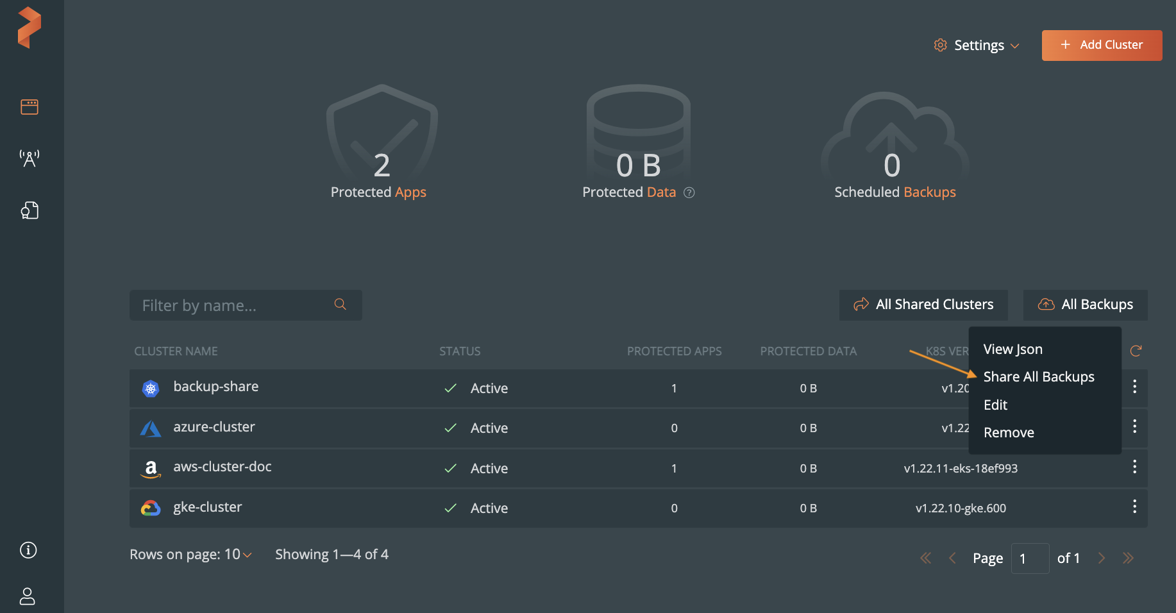The width and height of the screenshot is (1176, 613).
Task: Click the Add Cluster button
Action: pos(1102,46)
